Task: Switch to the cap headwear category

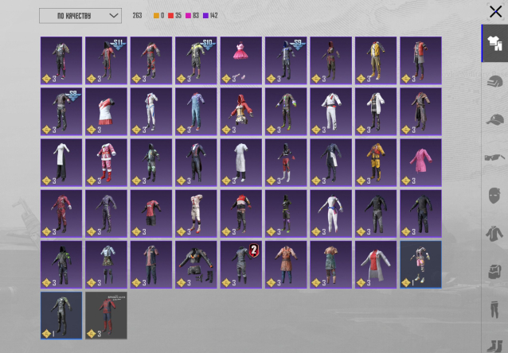Action: [x=494, y=120]
